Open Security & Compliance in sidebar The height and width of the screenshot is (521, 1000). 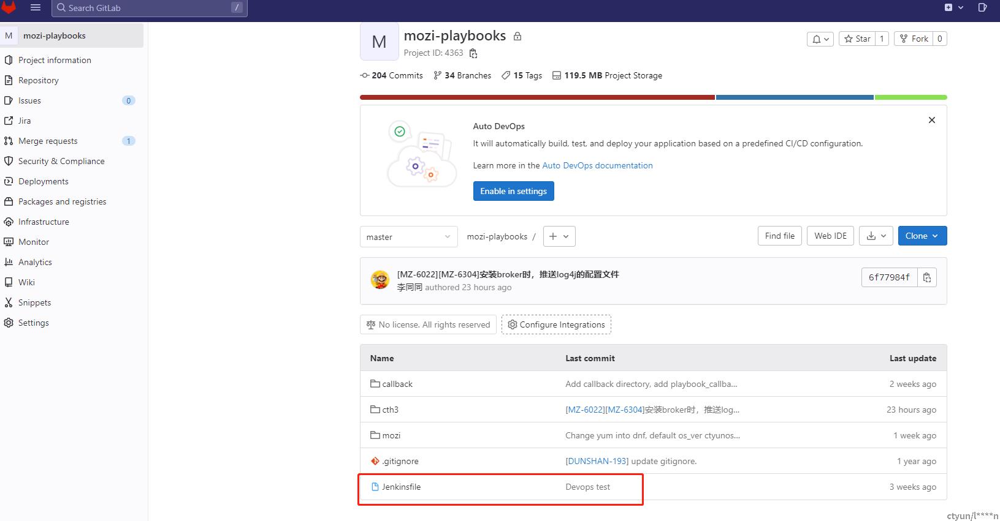tap(61, 161)
